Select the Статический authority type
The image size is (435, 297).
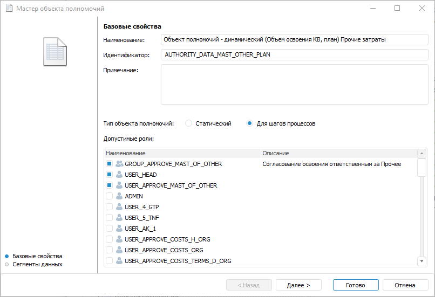(x=188, y=123)
